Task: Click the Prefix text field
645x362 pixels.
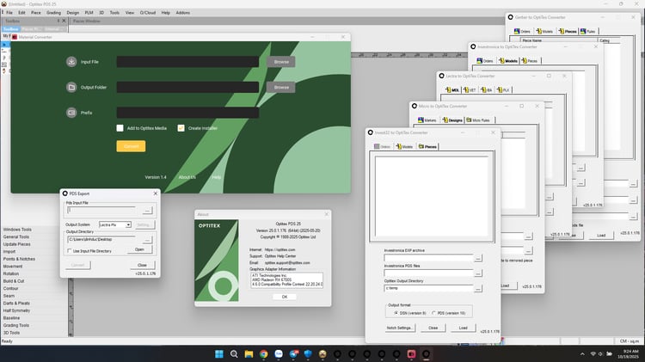Action: (187, 113)
